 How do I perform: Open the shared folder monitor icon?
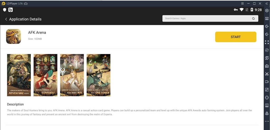[267, 105]
